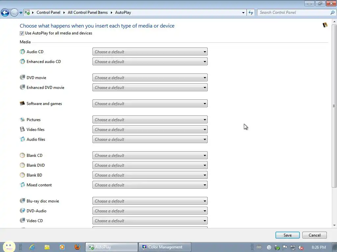Click the Pictures media icon

[22, 119]
